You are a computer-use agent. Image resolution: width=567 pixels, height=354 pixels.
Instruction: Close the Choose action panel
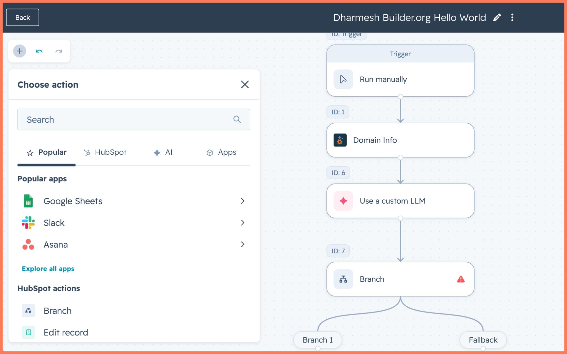tap(245, 85)
